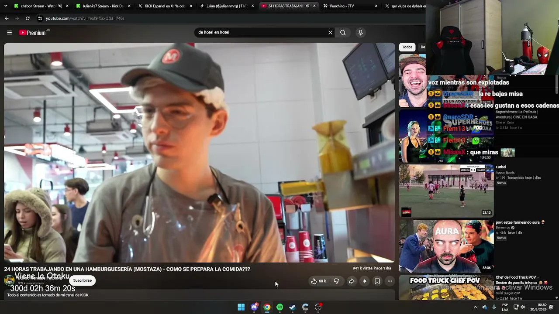This screenshot has width=559, height=314.
Task: Close the '24 HORAS TRABAJANDO' tab
Action: pos(314,6)
